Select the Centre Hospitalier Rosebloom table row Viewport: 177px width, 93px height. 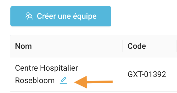pos(94,74)
